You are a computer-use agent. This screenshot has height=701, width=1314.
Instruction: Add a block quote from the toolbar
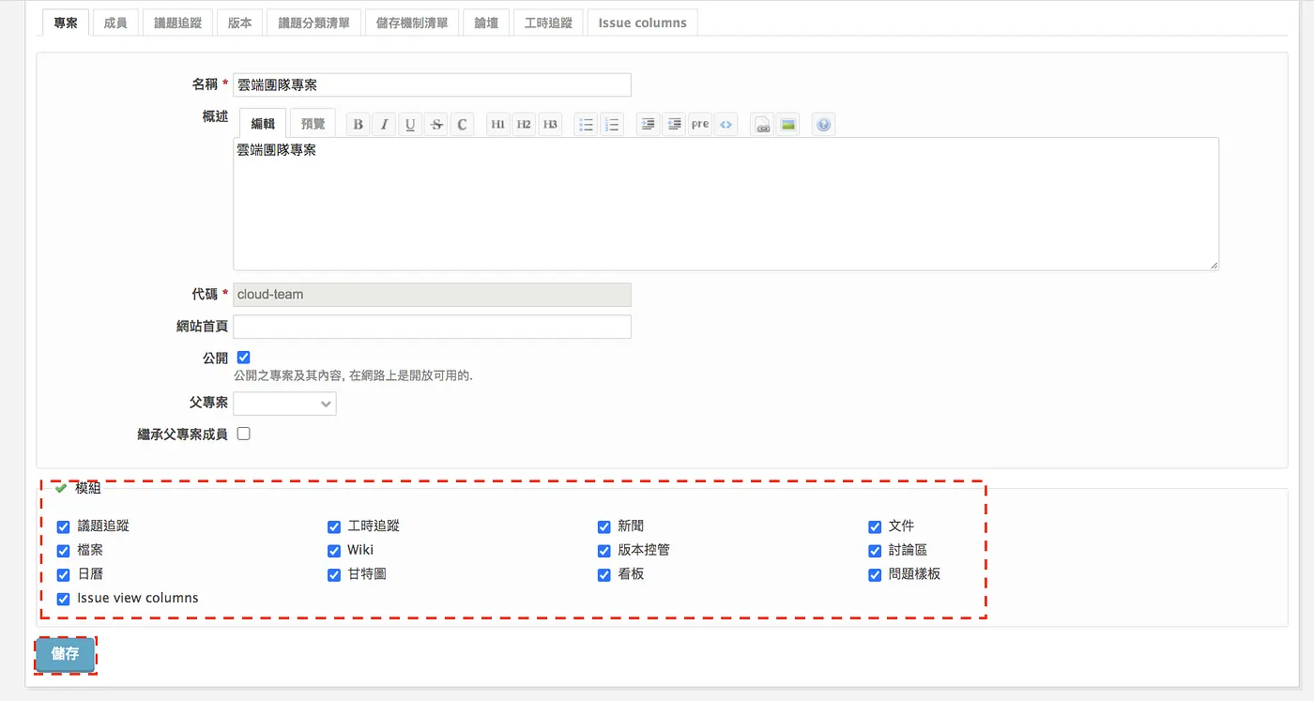point(648,124)
